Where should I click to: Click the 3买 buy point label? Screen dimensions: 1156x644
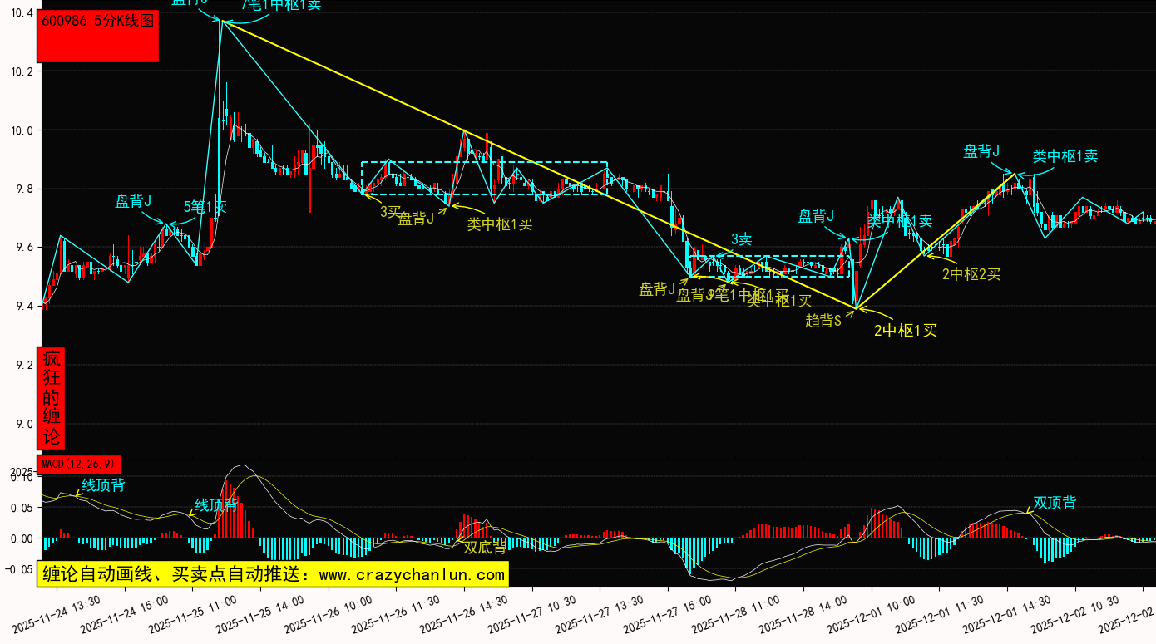(391, 212)
